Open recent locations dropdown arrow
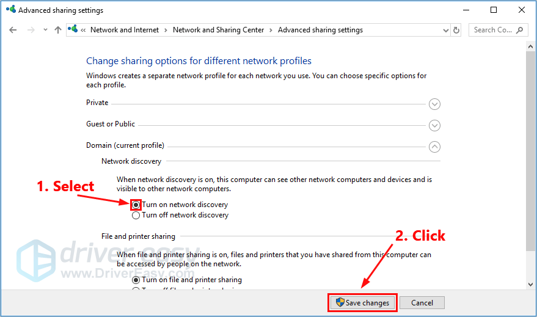 [45, 30]
